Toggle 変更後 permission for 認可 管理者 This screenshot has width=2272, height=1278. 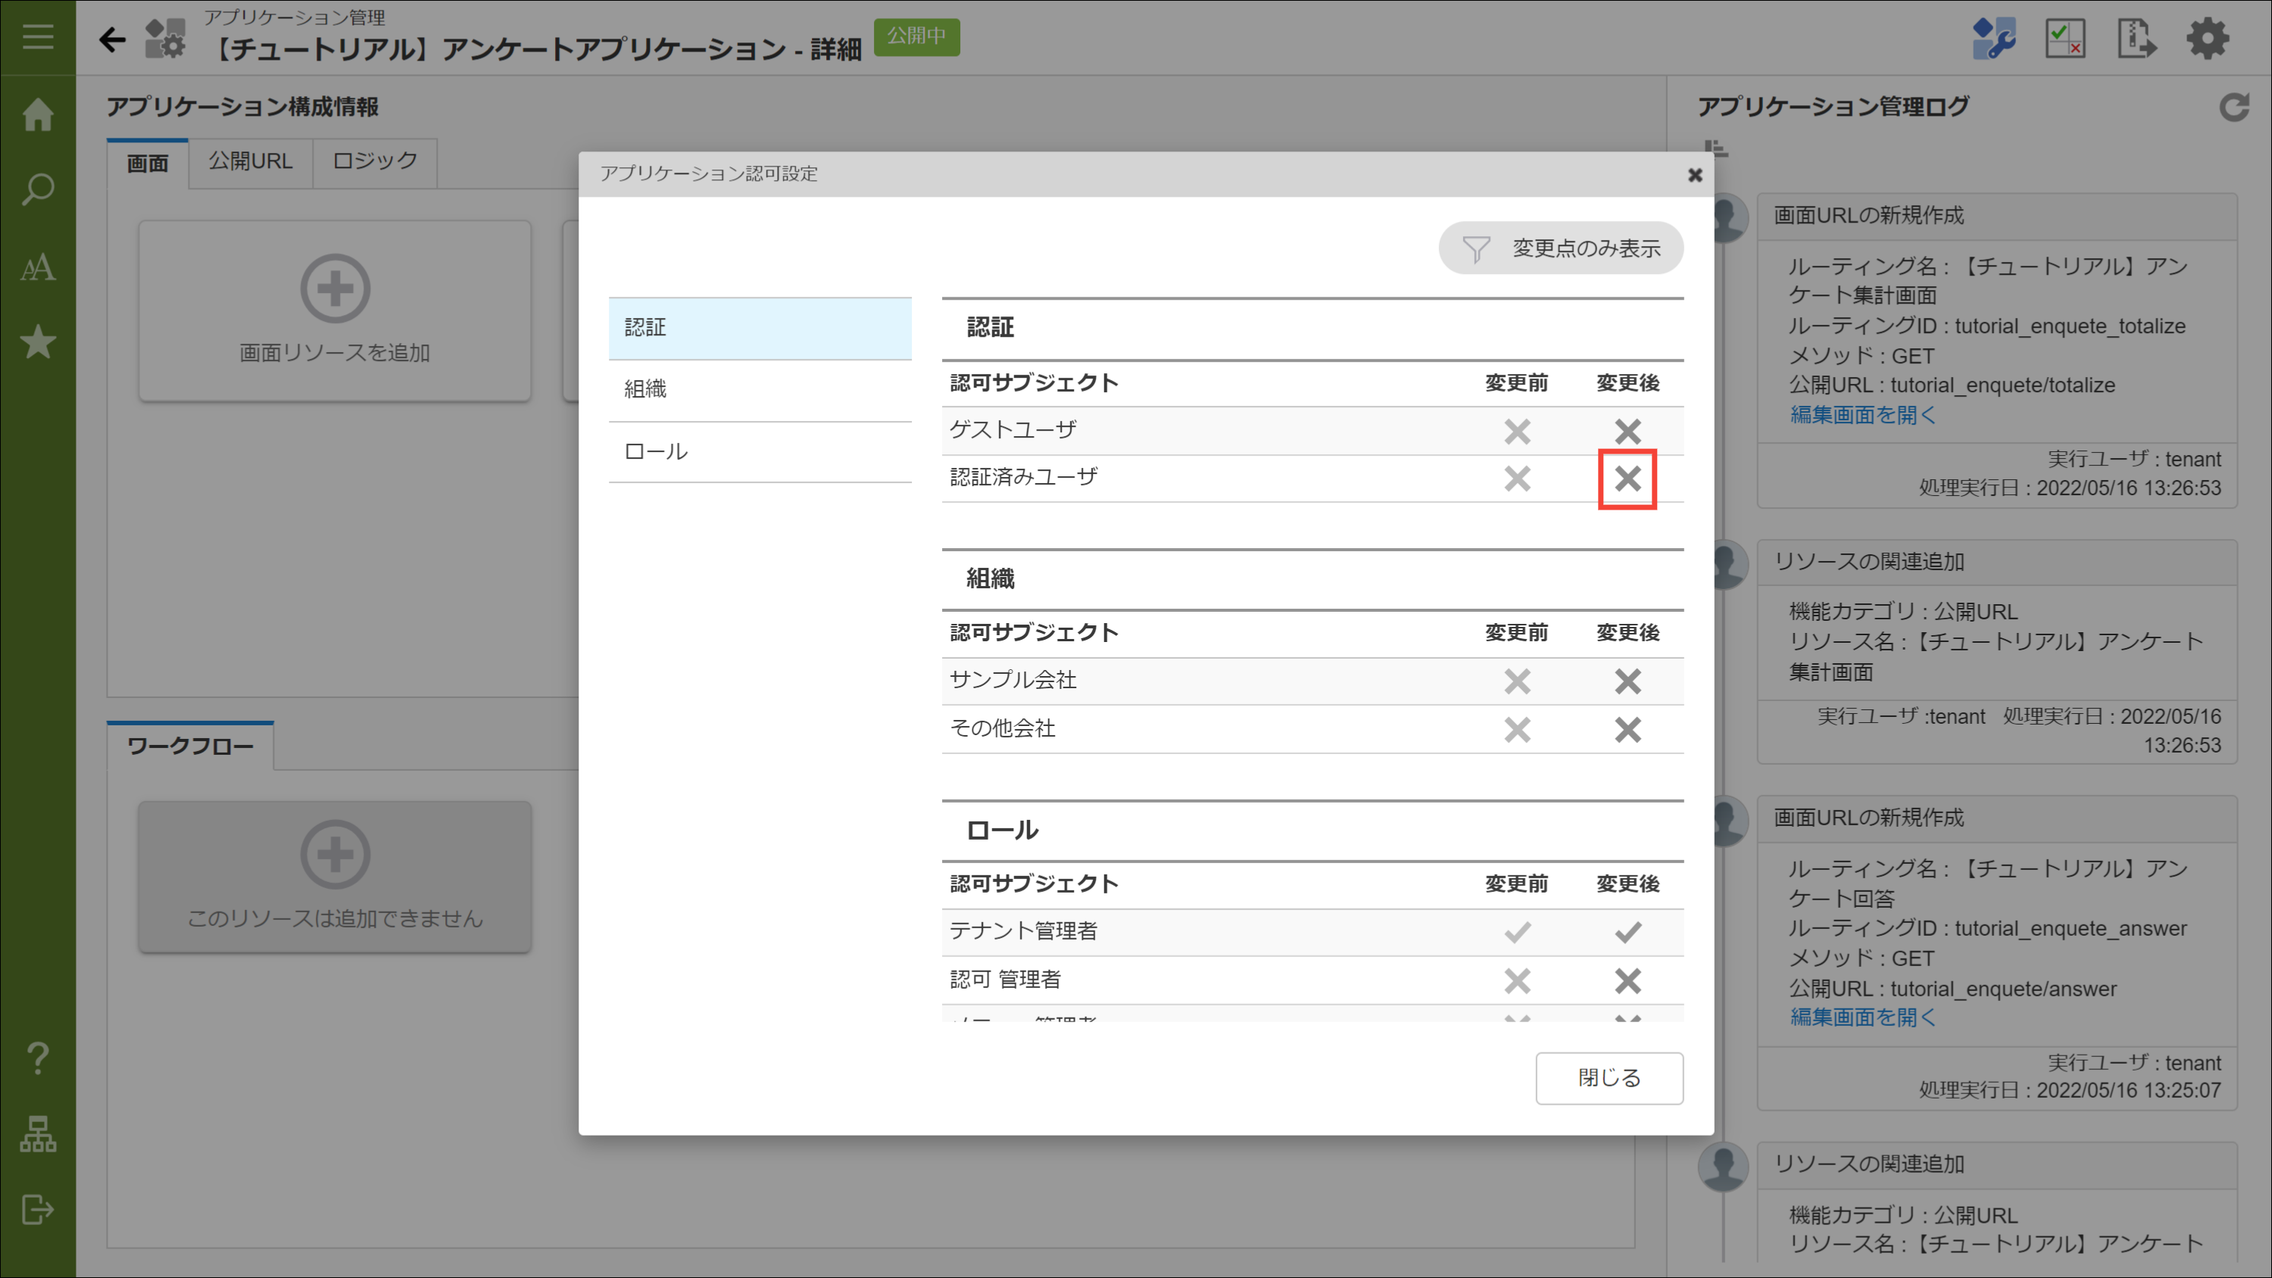click(1628, 980)
